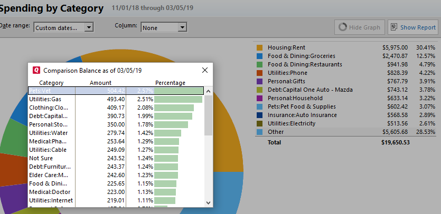
Task: Click the Amount column header
Action: (x=100, y=83)
